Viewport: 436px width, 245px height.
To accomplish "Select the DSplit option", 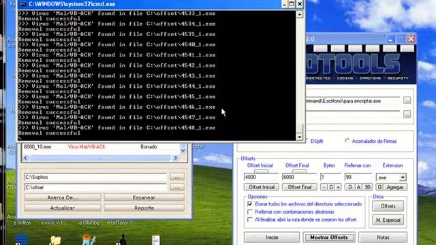I will tap(316, 141).
